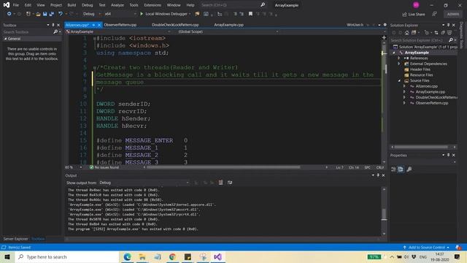Open the Debug configuration dropdown
Viewport: 467px width, 263px height.
pos(92,14)
